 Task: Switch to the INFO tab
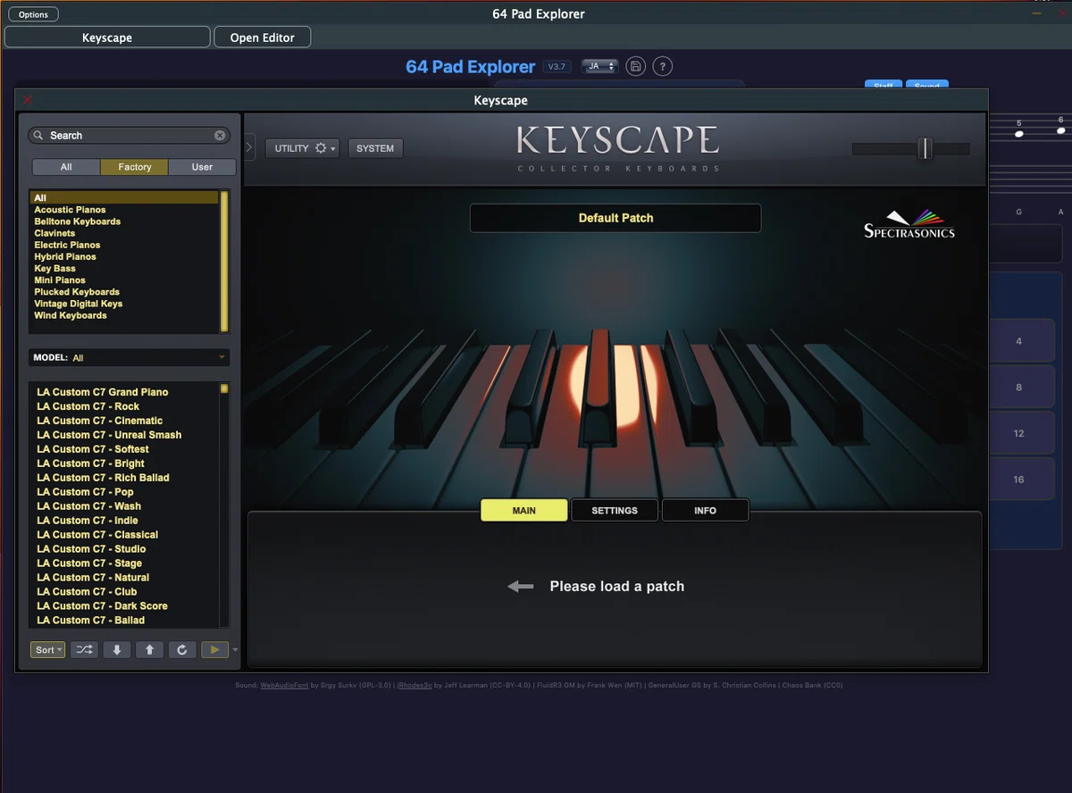point(705,510)
